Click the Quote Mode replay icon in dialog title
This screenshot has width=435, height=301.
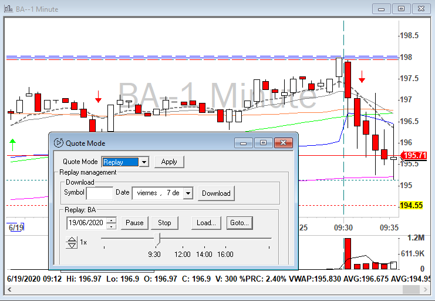click(x=58, y=143)
